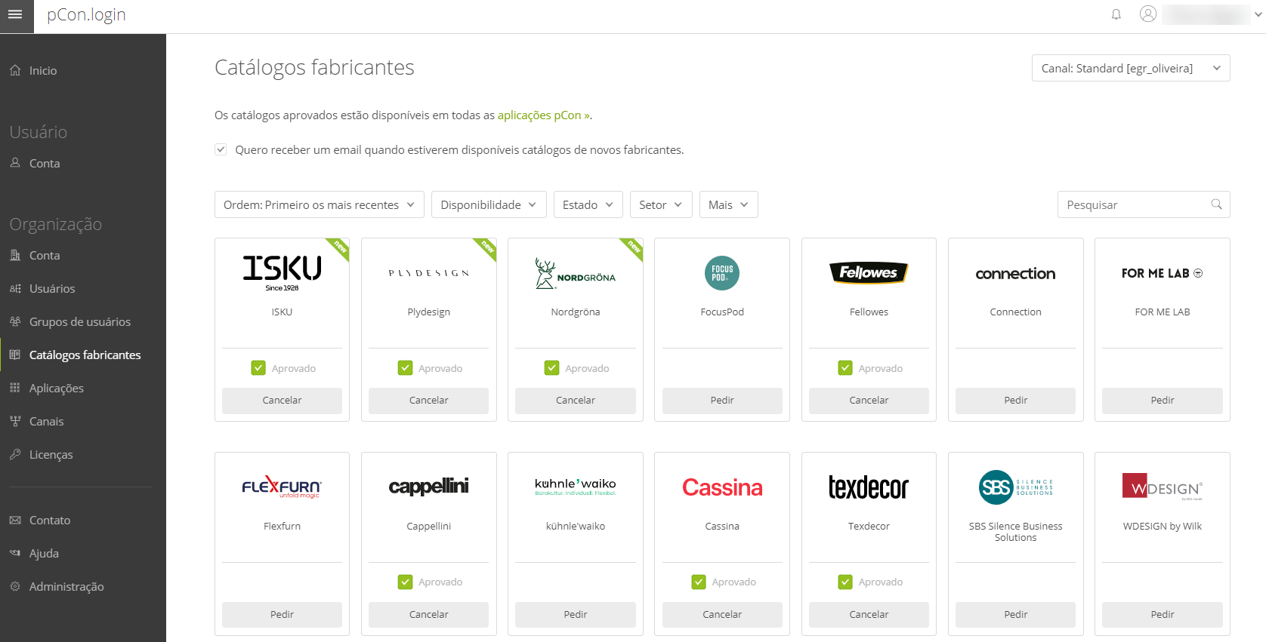Click Pedir on the Connection card
The image size is (1266, 642).
click(1015, 401)
